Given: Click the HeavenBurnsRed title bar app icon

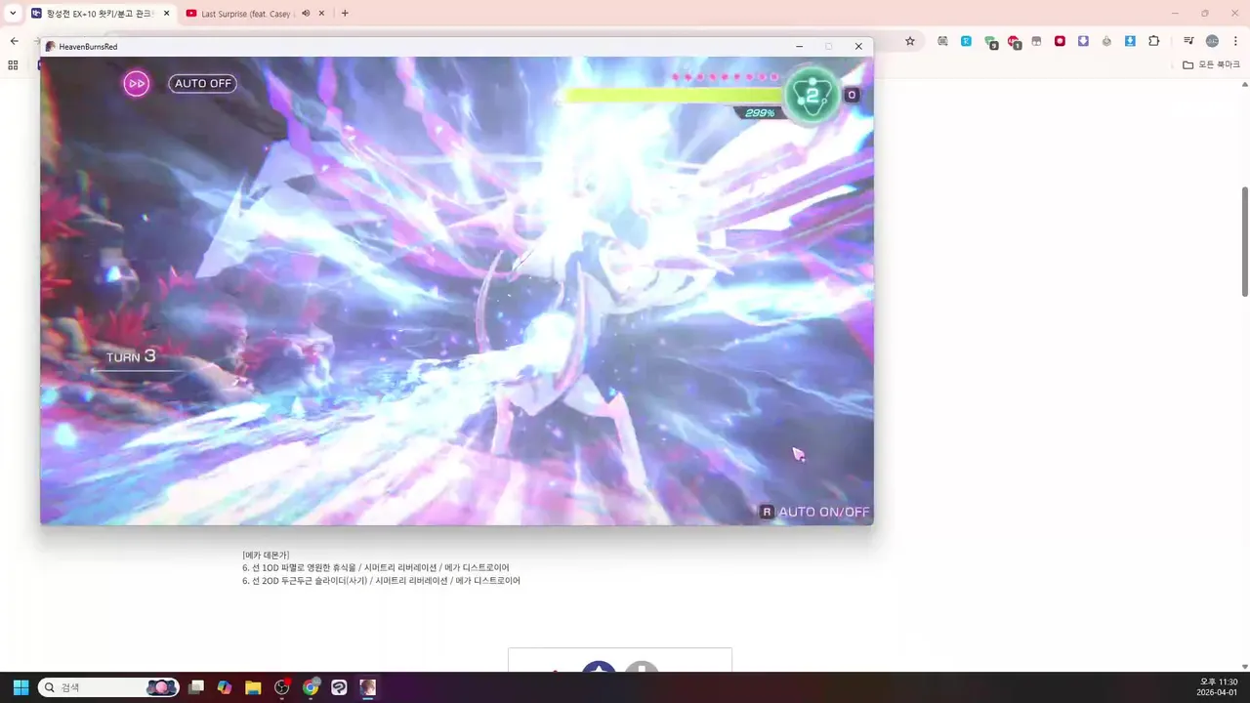Looking at the screenshot, I should (50, 46).
